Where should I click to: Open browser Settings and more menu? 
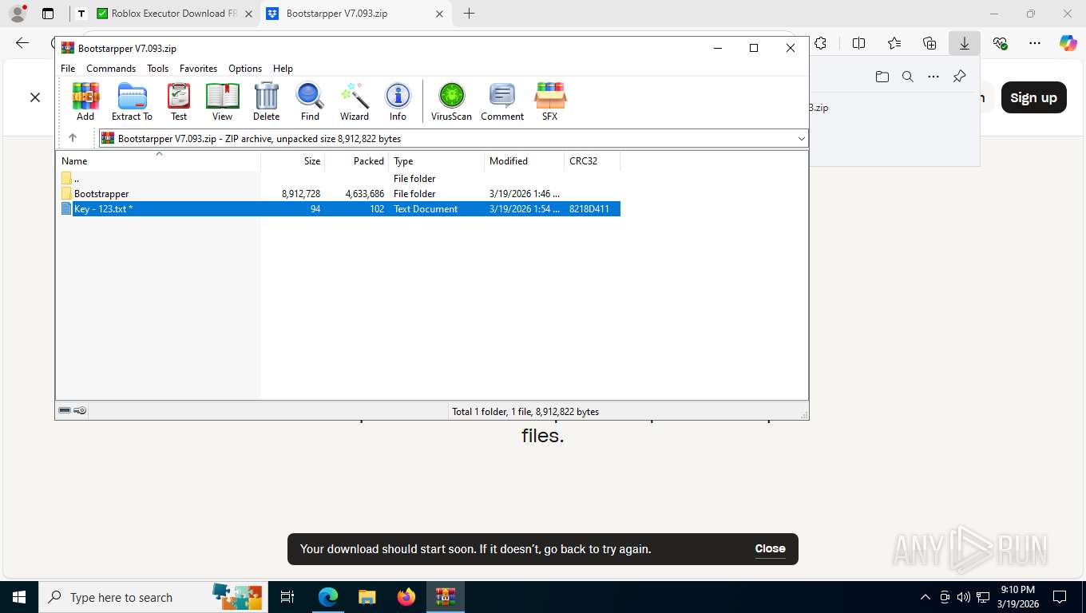1034,43
